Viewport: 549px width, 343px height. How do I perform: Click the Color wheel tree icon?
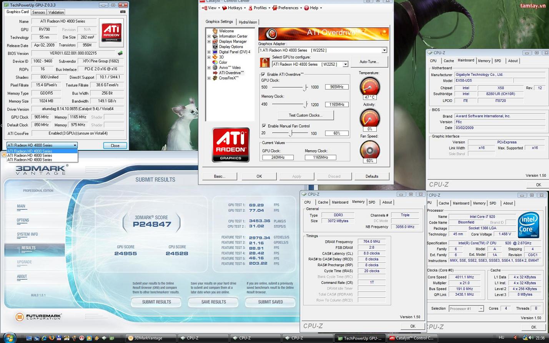(x=215, y=62)
